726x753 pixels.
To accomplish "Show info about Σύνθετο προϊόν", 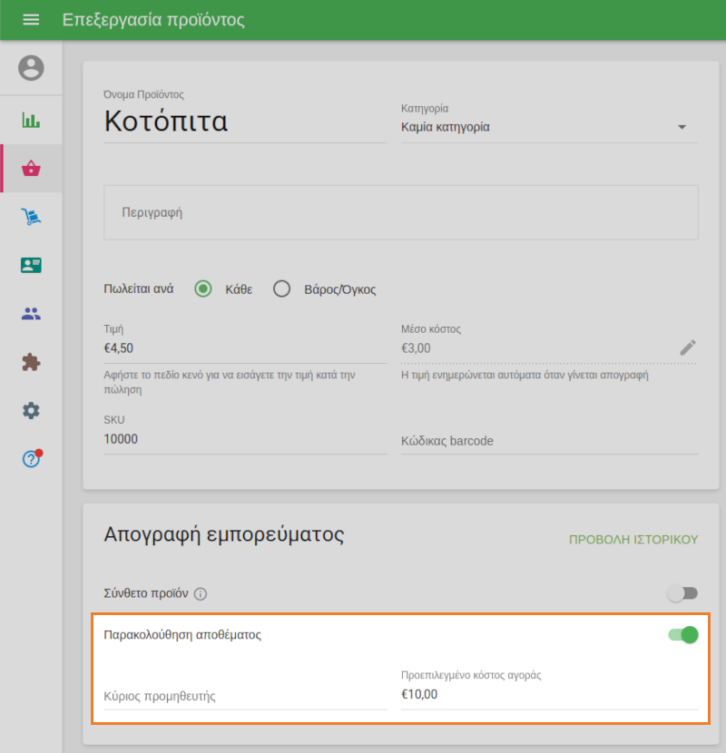I will pos(201,594).
